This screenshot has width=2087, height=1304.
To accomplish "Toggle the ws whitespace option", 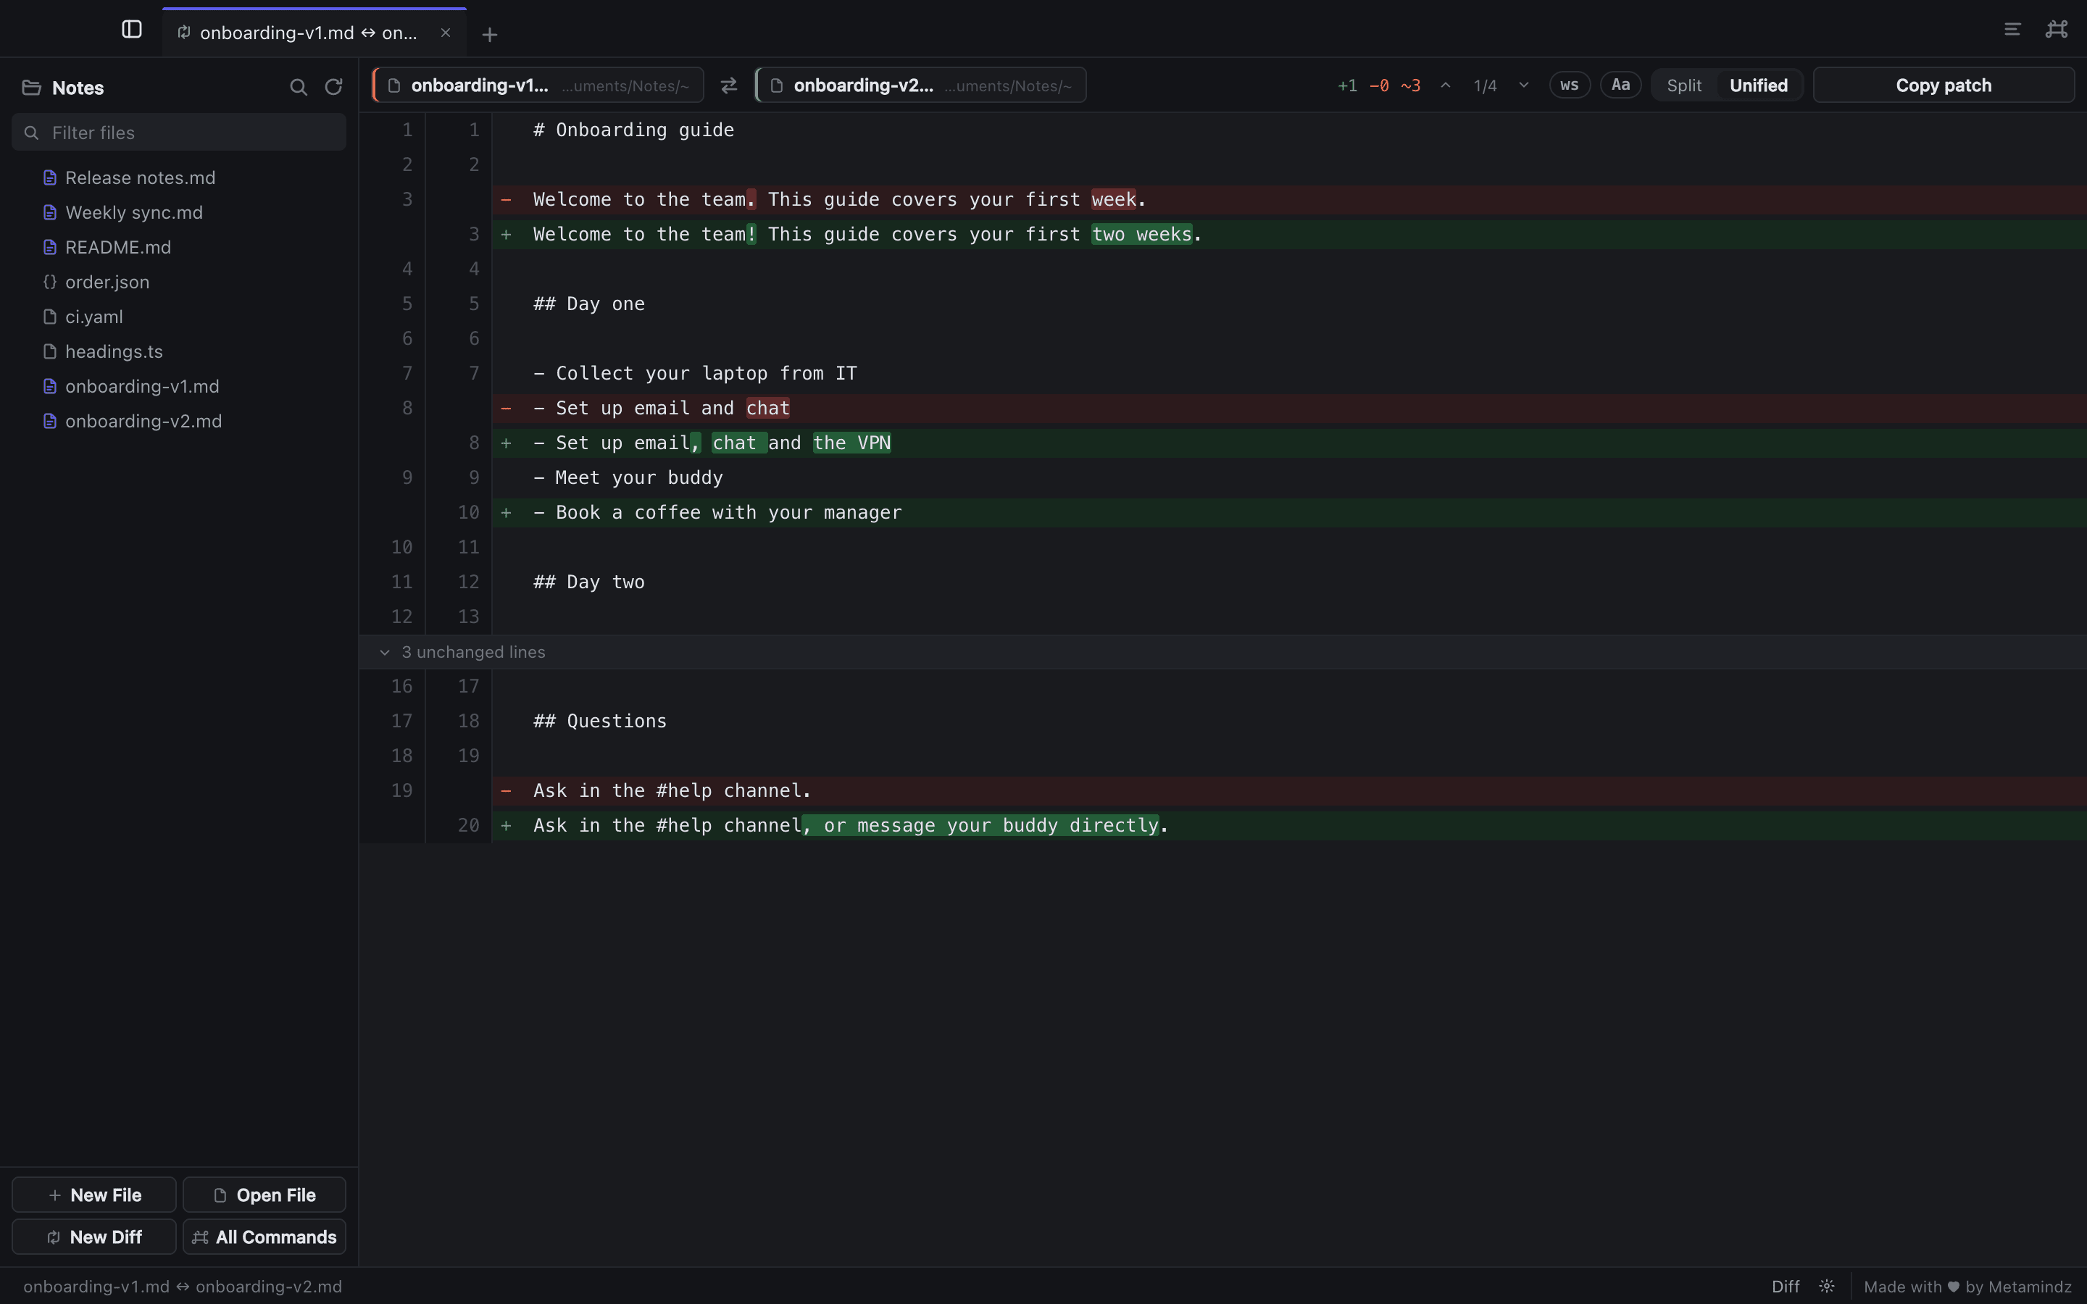I will [1570, 85].
